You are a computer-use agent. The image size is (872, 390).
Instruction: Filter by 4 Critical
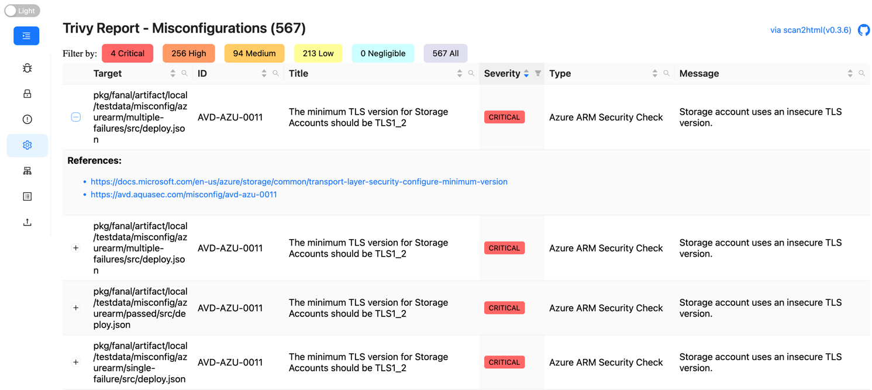tap(127, 53)
